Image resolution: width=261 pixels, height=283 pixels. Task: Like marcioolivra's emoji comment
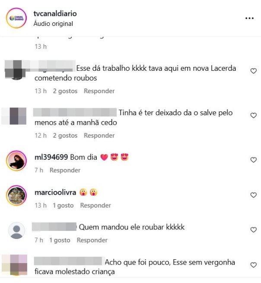(253, 195)
